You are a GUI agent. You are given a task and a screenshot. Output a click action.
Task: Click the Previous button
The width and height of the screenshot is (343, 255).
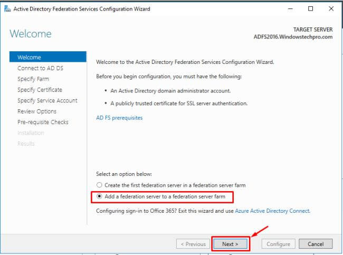pyautogui.click(x=193, y=244)
